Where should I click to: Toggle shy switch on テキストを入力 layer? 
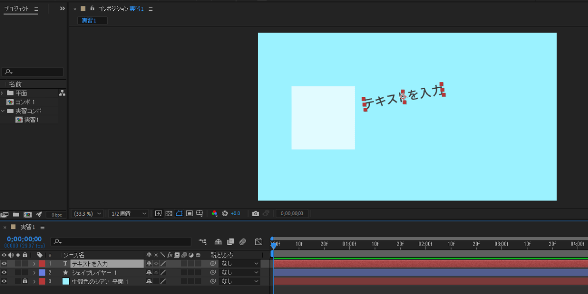(x=149, y=264)
